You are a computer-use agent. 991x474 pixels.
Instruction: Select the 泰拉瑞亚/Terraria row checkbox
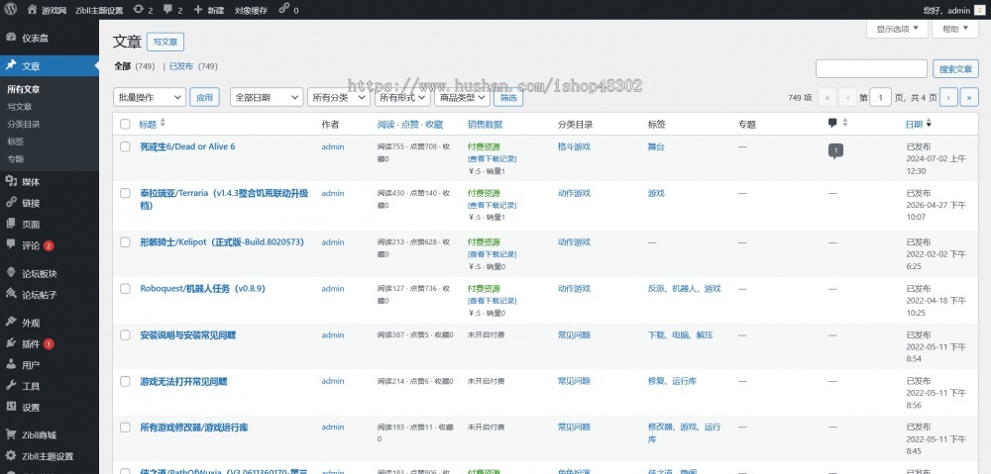[125, 193]
